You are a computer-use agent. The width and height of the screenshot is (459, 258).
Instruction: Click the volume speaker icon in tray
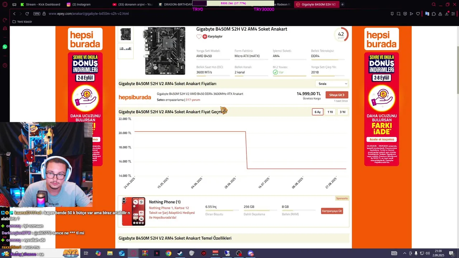[x=427, y=253]
